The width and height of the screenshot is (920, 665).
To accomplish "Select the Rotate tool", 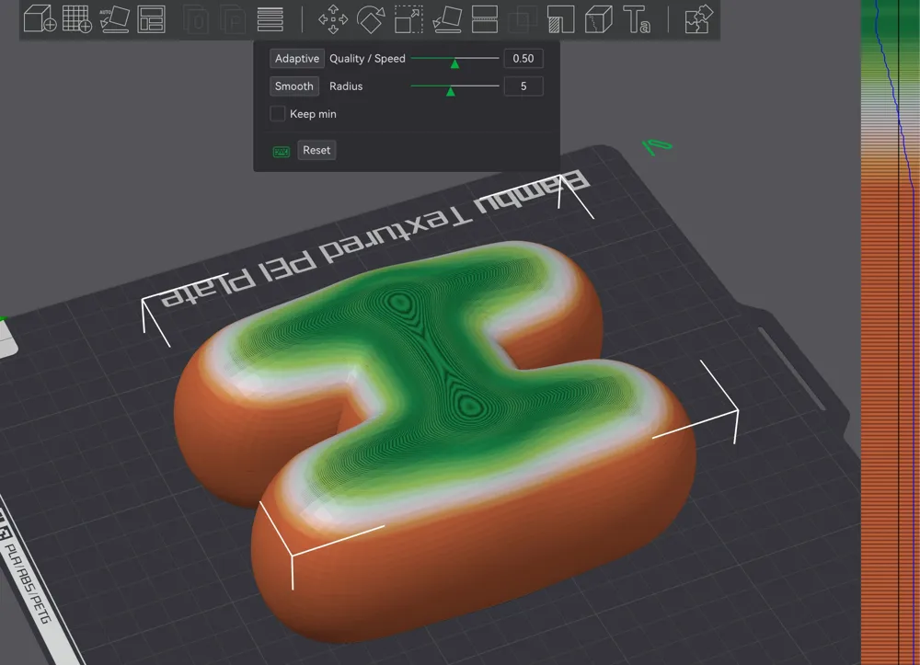I will click(371, 19).
